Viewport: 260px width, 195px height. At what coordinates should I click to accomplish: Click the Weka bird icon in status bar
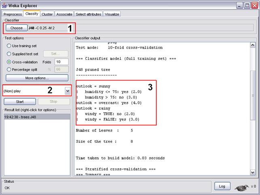242,187
